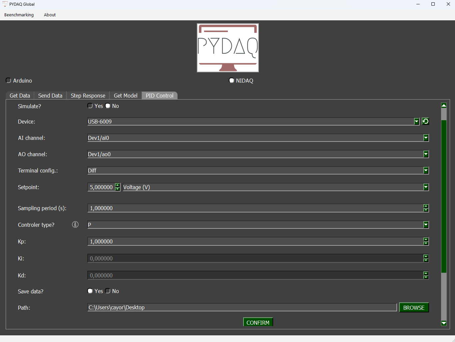Choose No for Save data
455x342 pixels.
point(108,291)
